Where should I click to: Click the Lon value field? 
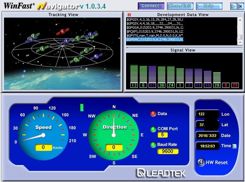pos(207,114)
